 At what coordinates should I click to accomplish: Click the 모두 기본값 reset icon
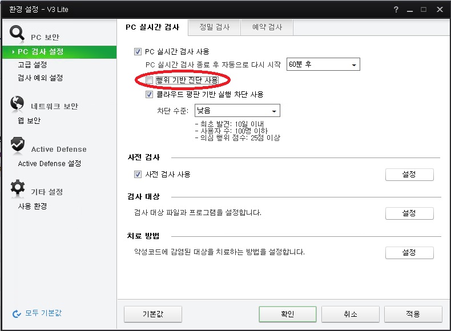tap(17, 313)
